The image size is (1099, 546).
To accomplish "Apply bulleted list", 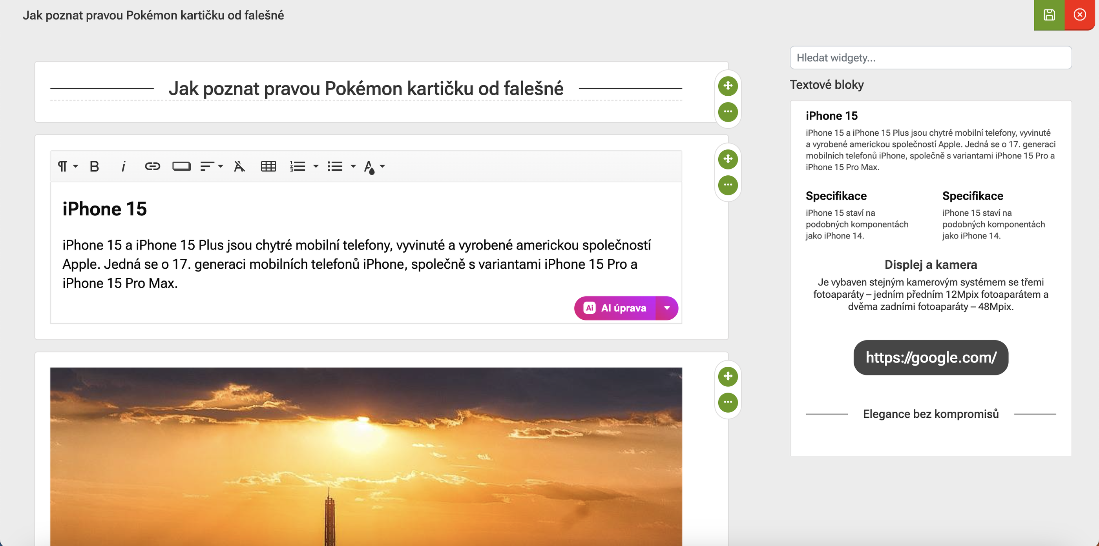I will coord(335,166).
